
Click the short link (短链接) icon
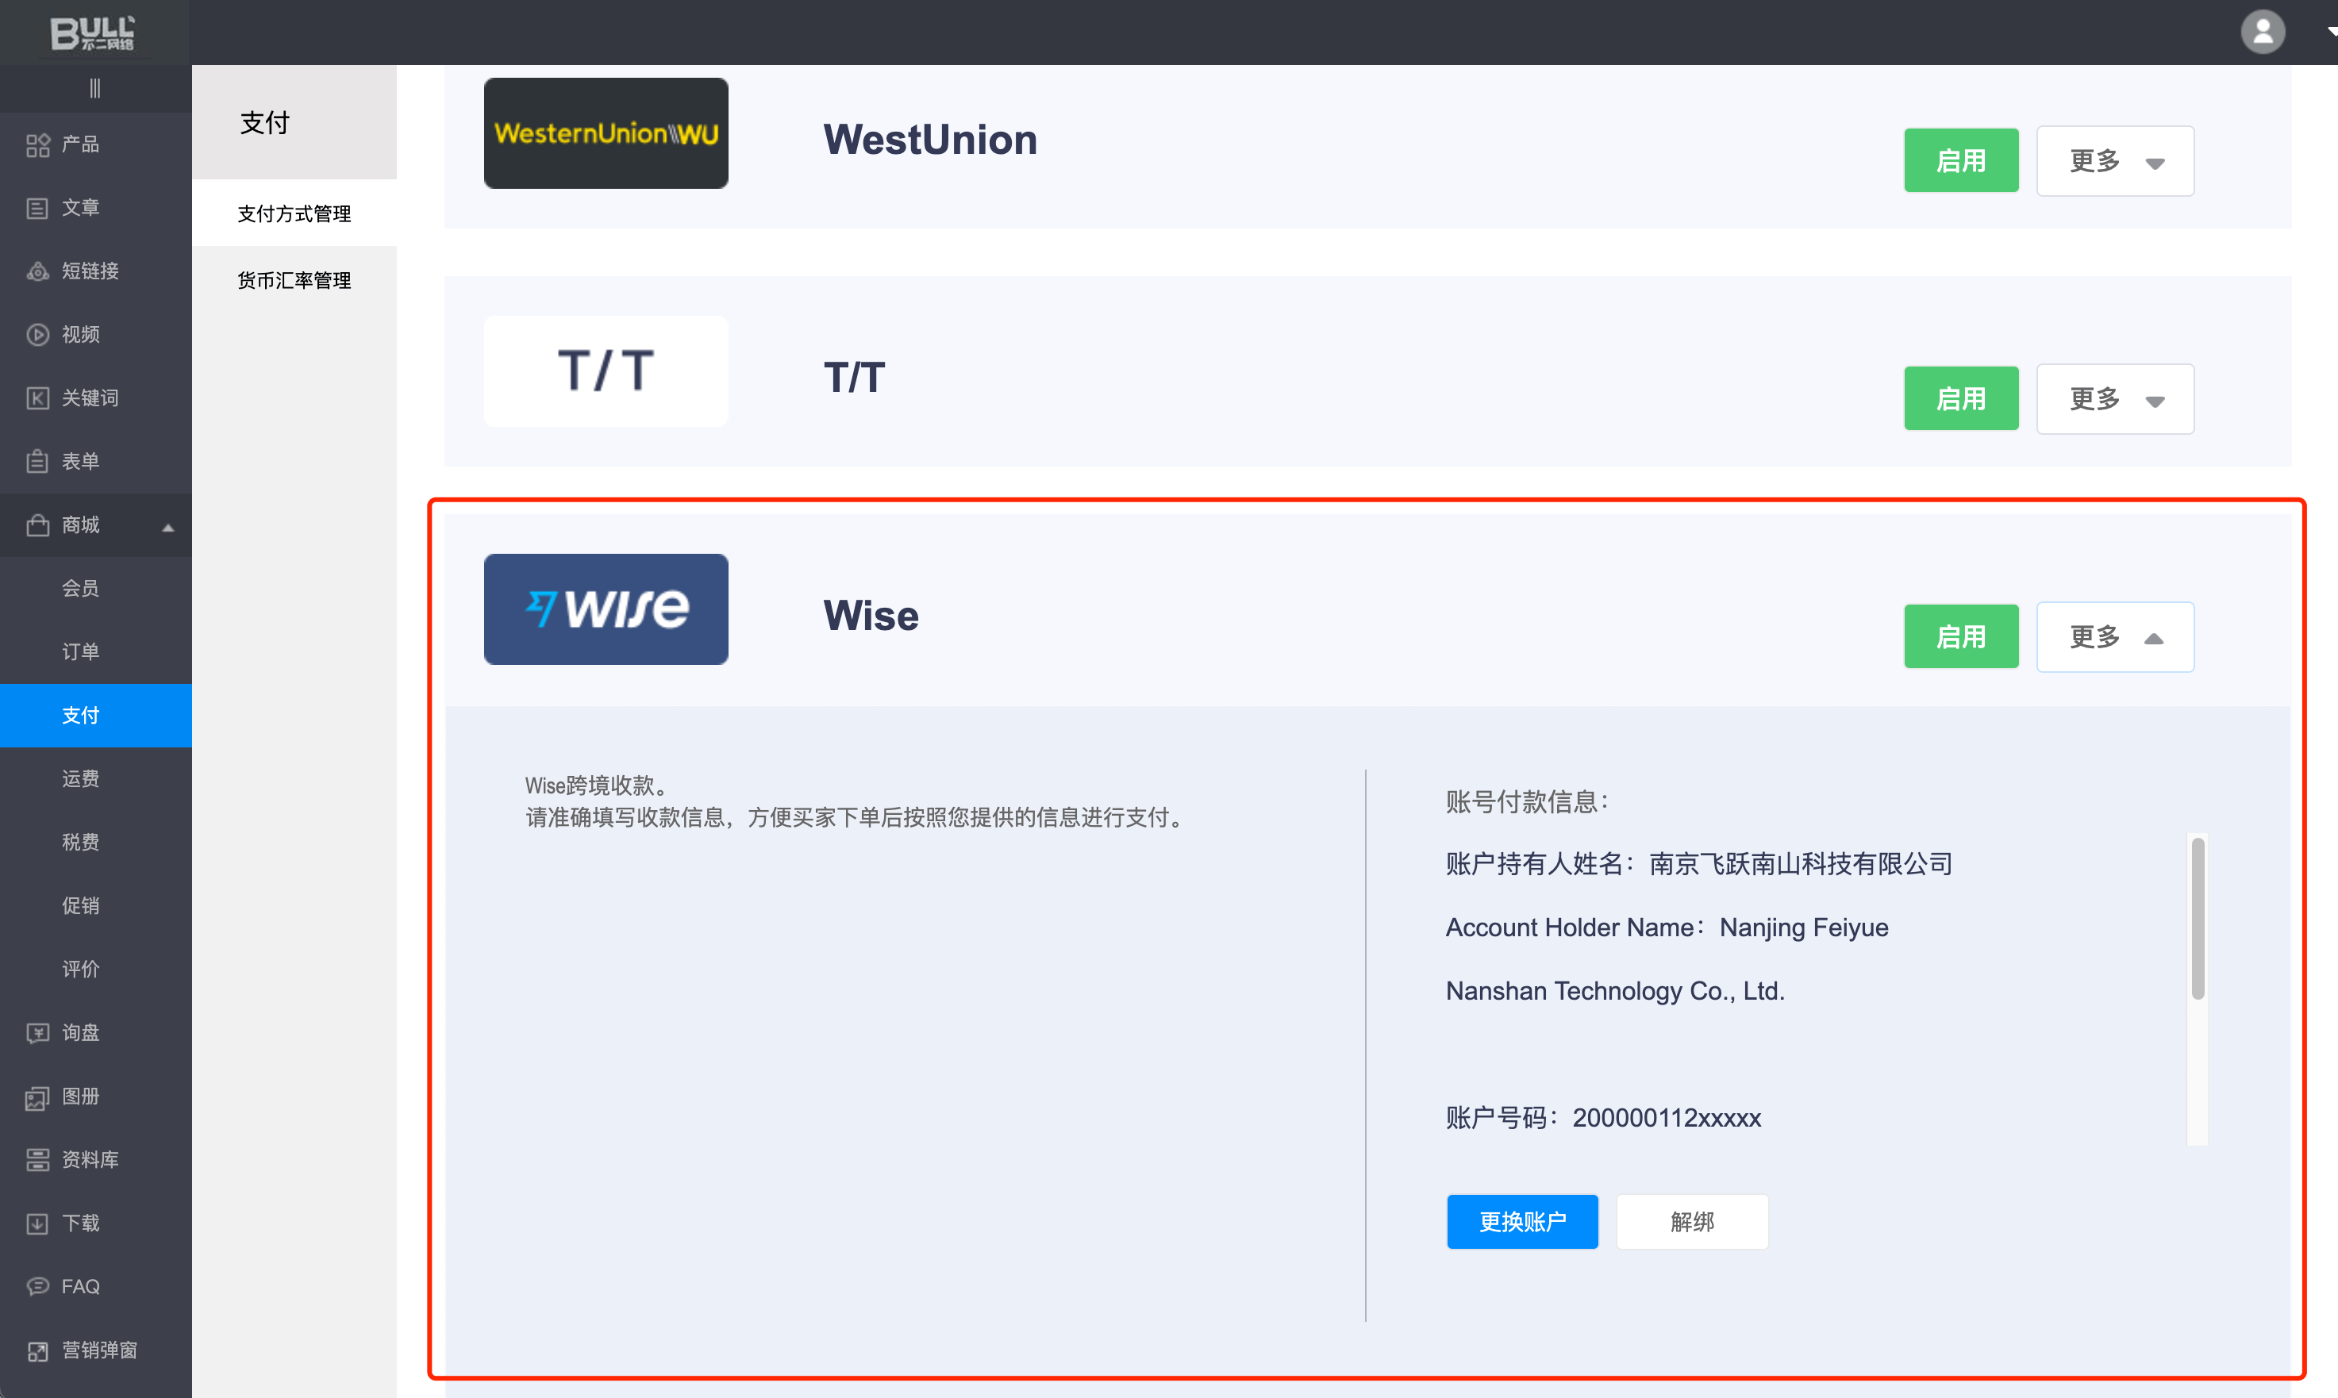(37, 271)
